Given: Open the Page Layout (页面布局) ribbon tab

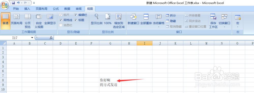Looking at the screenshot, I should 41,9.
